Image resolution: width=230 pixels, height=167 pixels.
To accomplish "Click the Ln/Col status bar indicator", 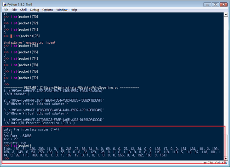I will click(x=214, y=162).
